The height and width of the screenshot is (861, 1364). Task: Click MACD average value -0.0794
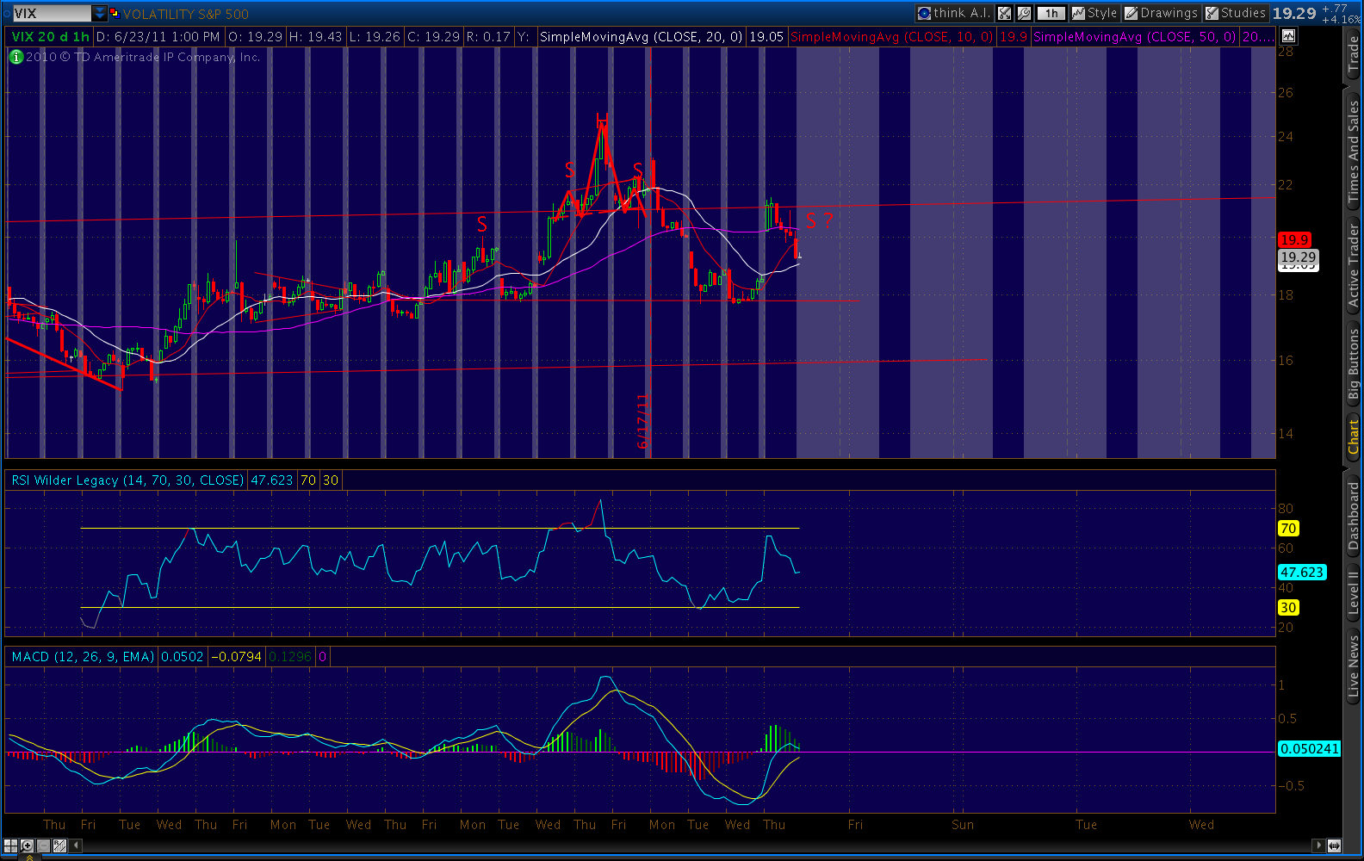pos(237,657)
